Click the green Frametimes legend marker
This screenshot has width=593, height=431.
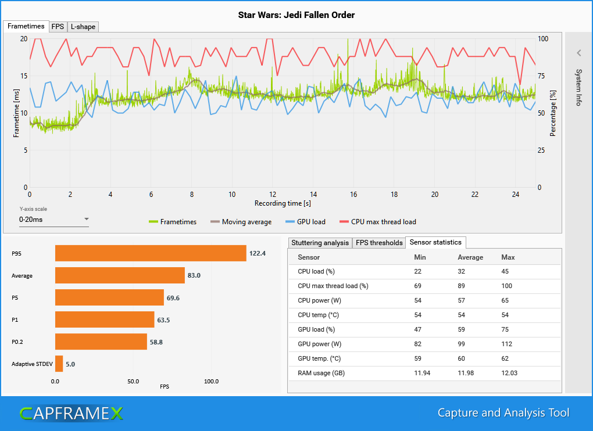[153, 222]
